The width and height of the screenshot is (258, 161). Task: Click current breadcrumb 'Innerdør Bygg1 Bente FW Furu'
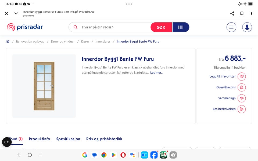click(x=138, y=42)
